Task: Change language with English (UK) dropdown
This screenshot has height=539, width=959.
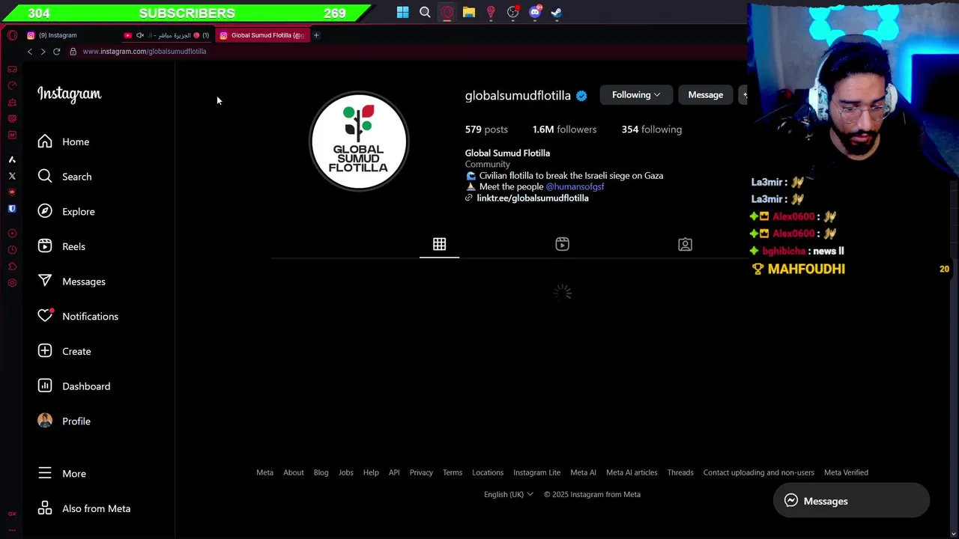Action: (x=509, y=494)
